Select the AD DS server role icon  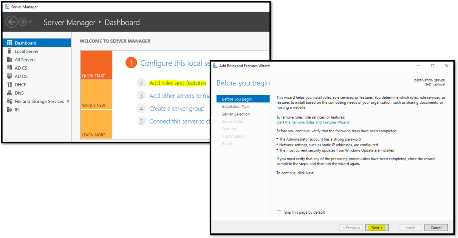click(9, 76)
